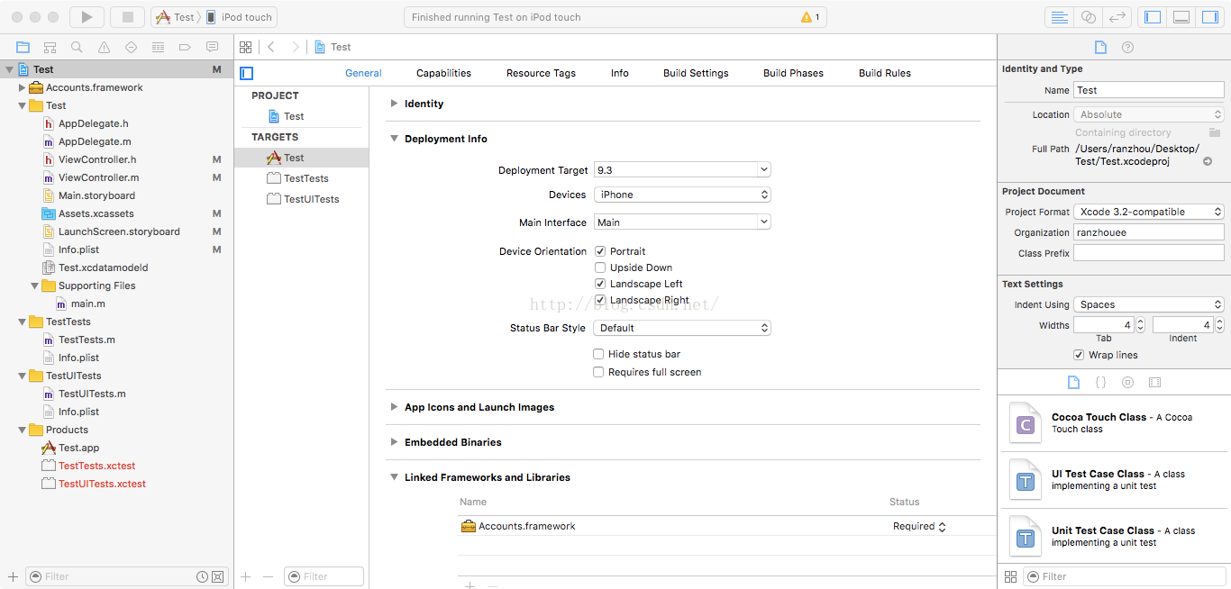Open the Devices dropdown

coord(682,195)
